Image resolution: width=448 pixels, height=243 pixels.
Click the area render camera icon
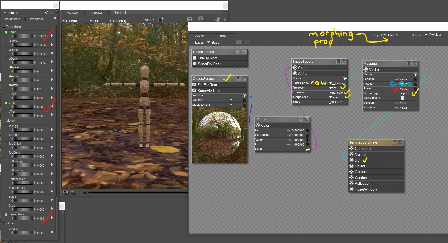tap(200, 19)
